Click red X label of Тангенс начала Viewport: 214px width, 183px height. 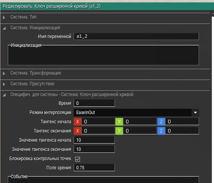click(x=77, y=122)
